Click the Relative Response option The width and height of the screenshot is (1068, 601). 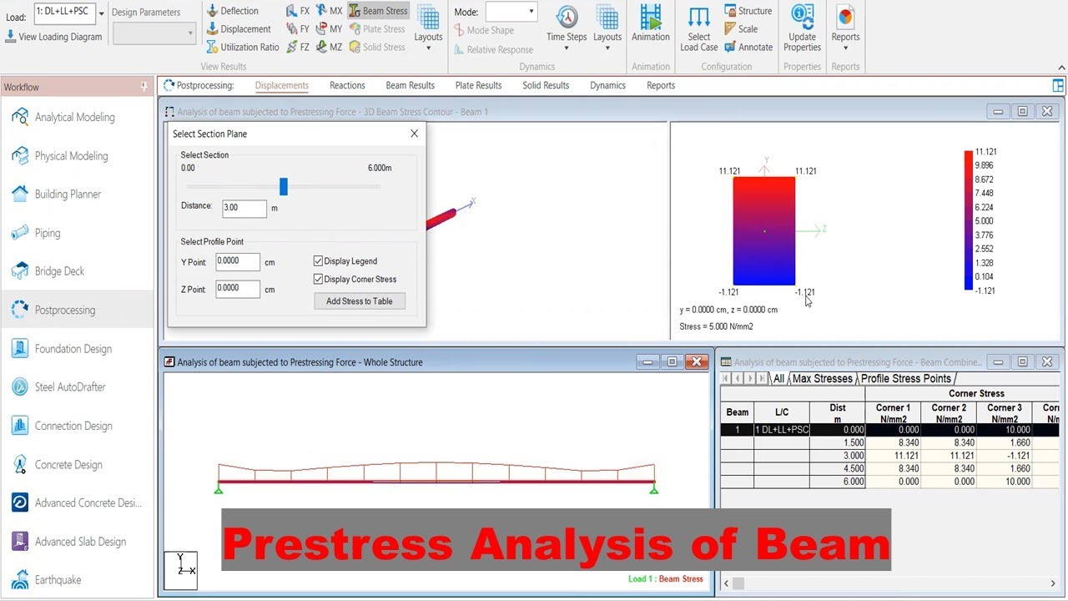493,49
